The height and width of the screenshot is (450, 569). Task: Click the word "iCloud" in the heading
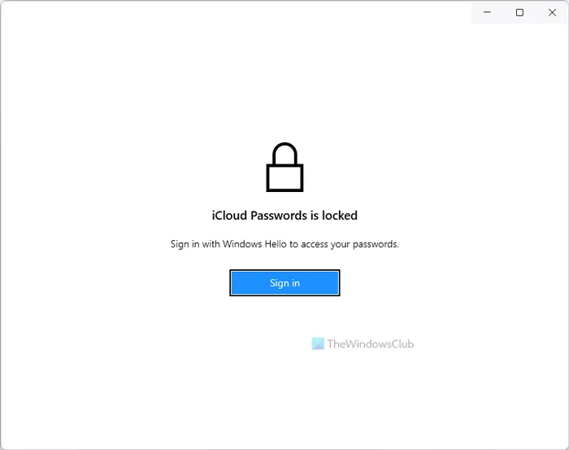pos(228,216)
